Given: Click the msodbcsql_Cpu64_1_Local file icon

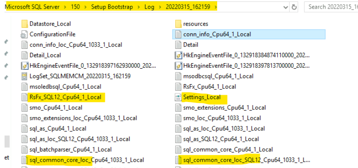Looking at the screenshot, I should point(178,76).
